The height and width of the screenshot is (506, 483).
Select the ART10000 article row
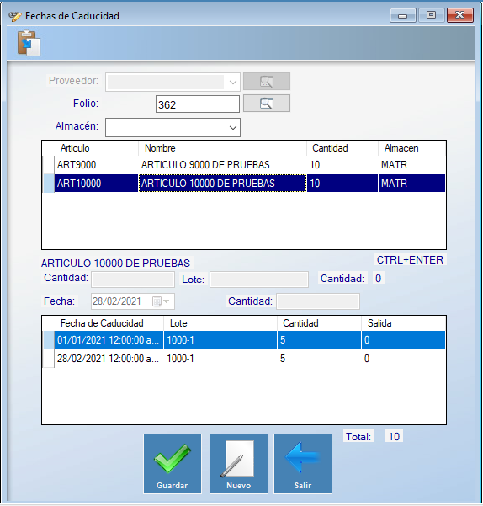(x=244, y=184)
